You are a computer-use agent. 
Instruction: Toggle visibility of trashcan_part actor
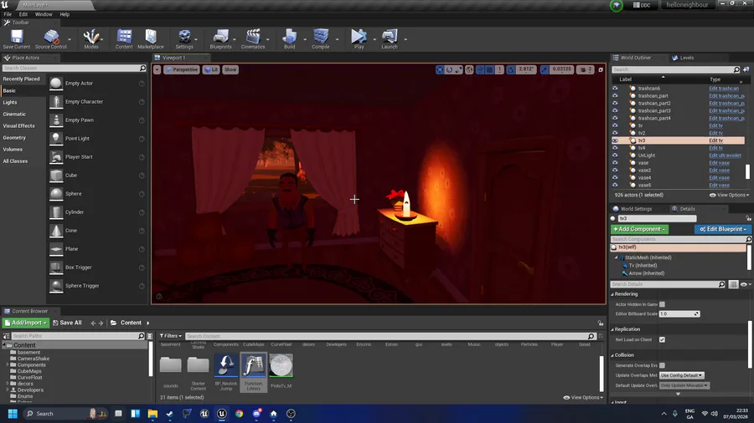point(615,96)
